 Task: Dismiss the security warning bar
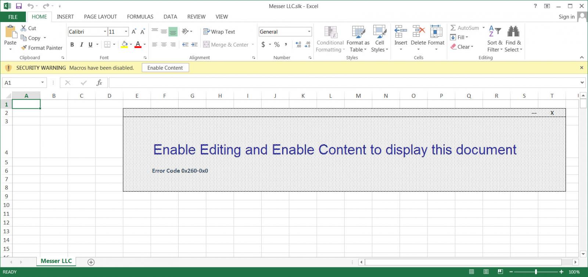click(x=581, y=68)
